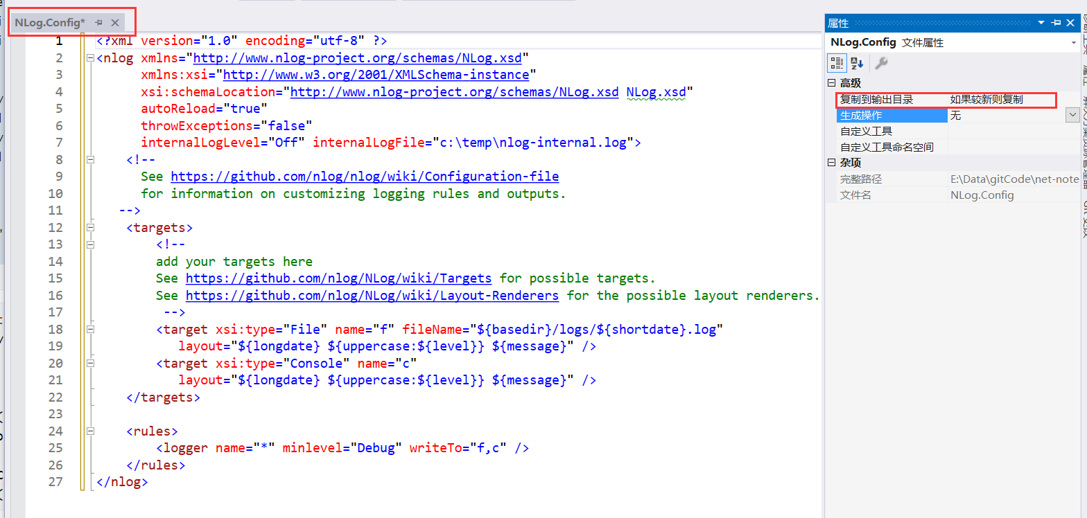Pin the NLog.Config editor tab
Screen dimensions: 1087x518
[x=99, y=23]
